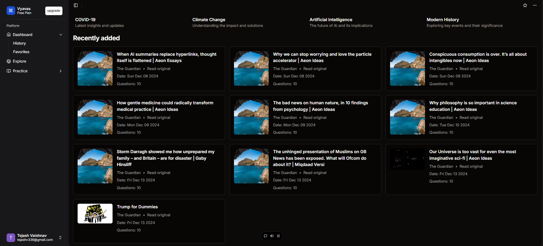This screenshot has width=543, height=246.
Task: Click thumbnail of Conspicuous consumption article
Action: point(408,68)
